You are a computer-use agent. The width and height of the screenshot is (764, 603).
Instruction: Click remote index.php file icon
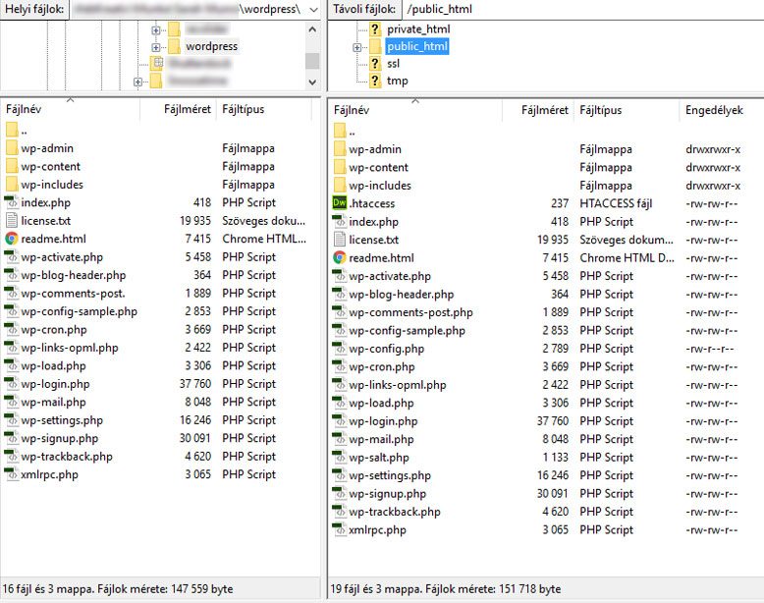click(339, 221)
